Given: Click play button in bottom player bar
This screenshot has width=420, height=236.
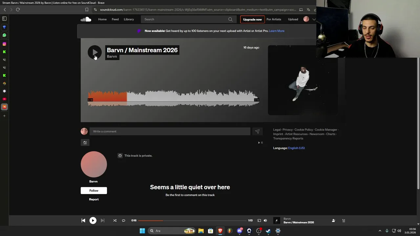Looking at the screenshot, I should [x=93, y=221].
